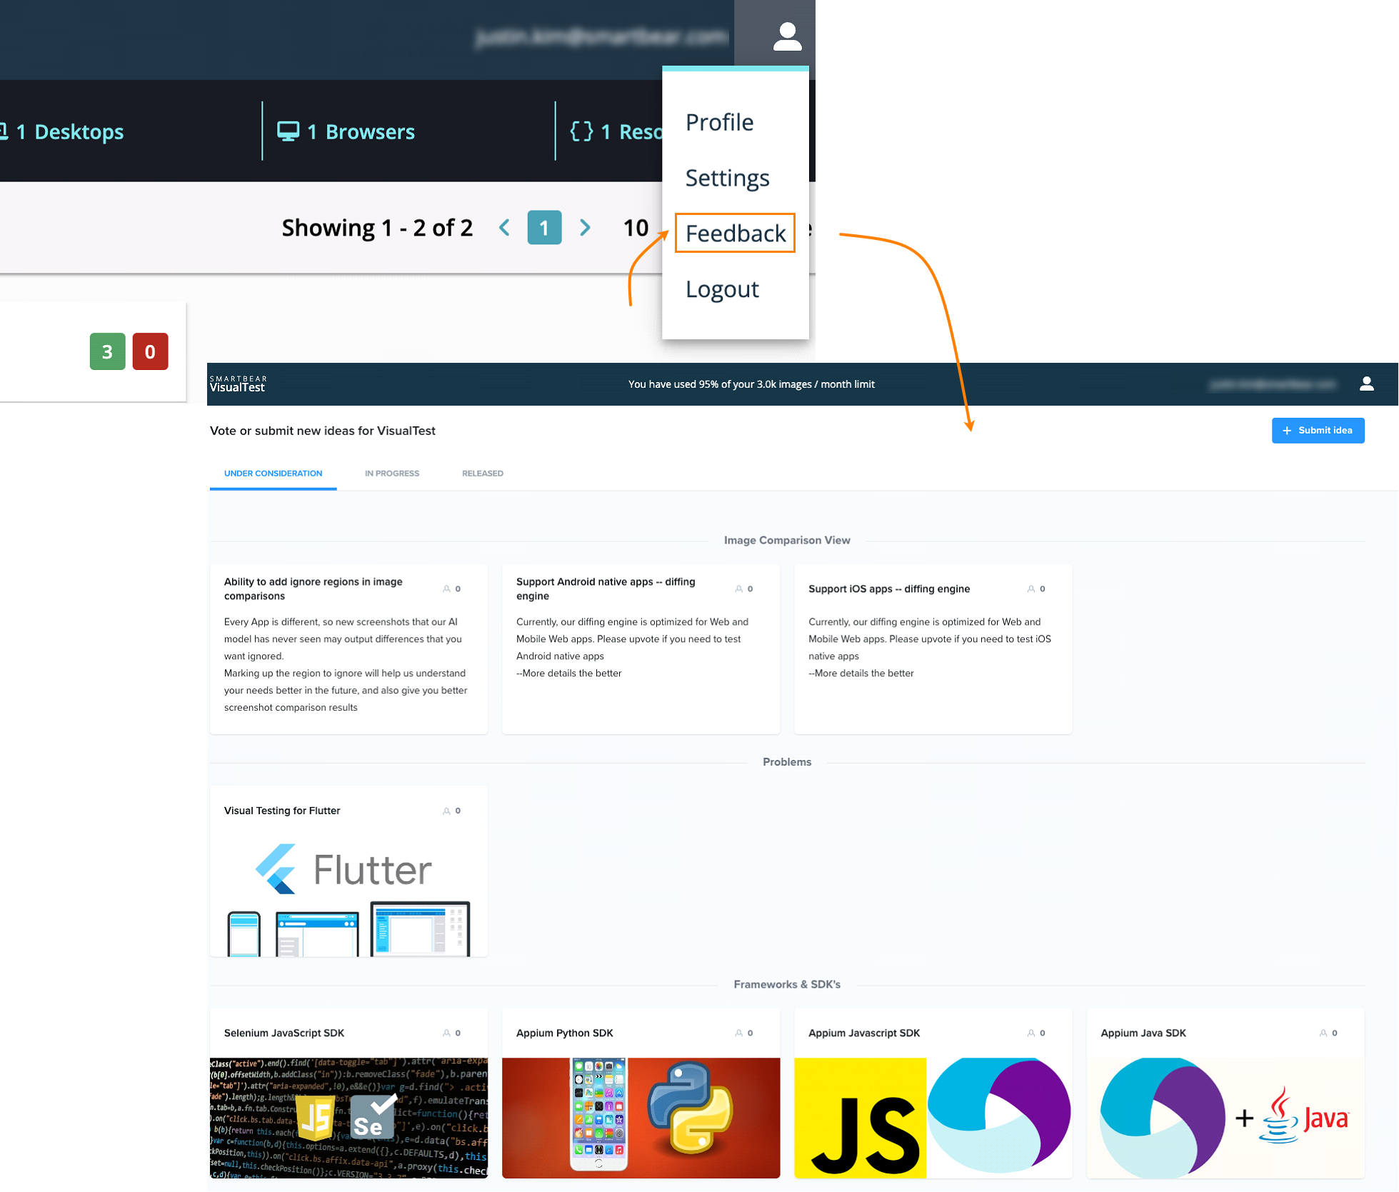Switch to the In Progress tab

pos(391,474)
